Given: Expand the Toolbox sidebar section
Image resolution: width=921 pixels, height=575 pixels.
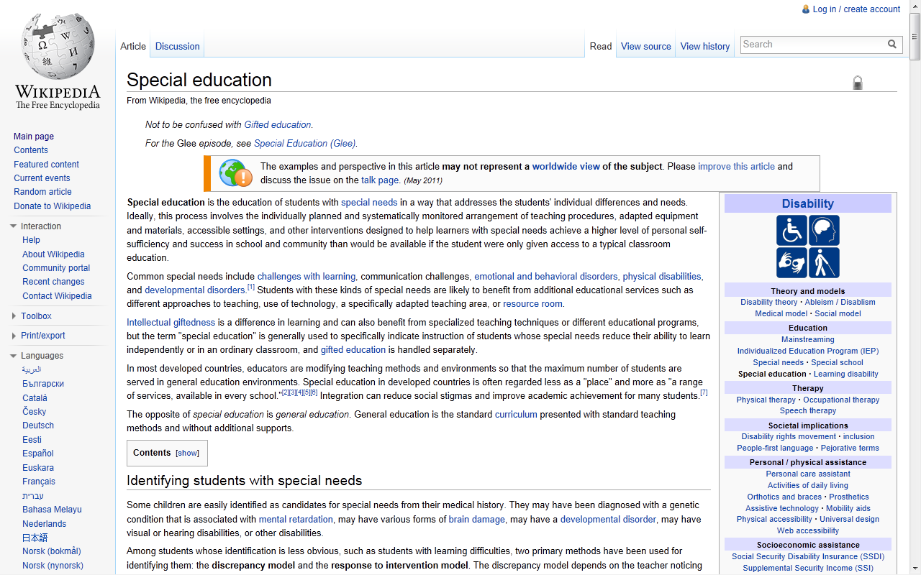Looking at the screenshot, I should pos(13,316).
